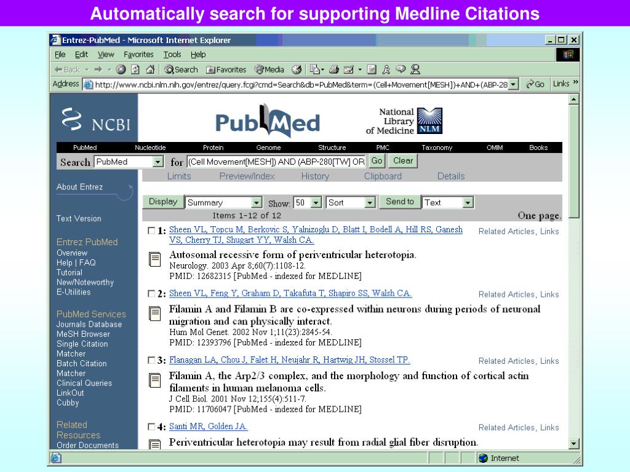Check the box for result 4
This screenshot has width=630, height=472.
151,427
